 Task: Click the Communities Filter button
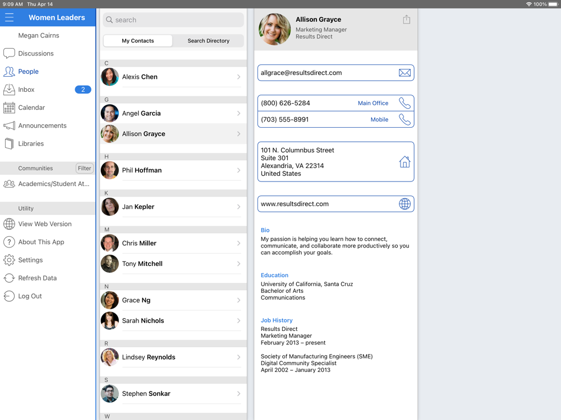point(84,168)
